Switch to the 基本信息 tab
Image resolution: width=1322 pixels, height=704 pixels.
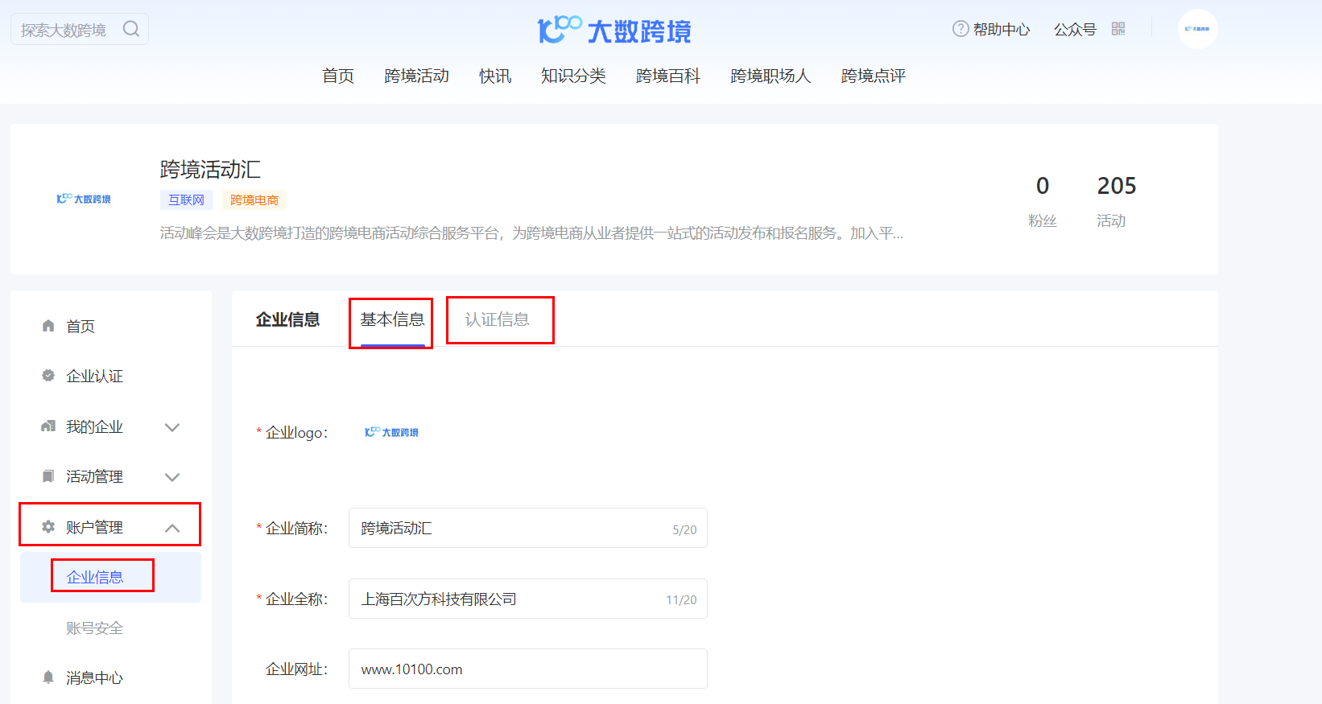pyautogui.click(x=392, y=319)
